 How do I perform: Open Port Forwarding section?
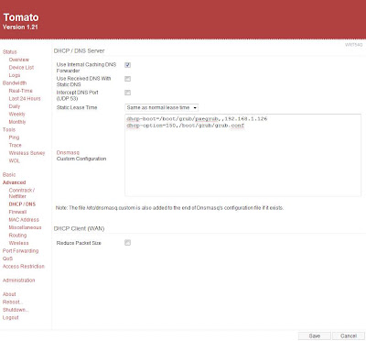click(20, 251)
